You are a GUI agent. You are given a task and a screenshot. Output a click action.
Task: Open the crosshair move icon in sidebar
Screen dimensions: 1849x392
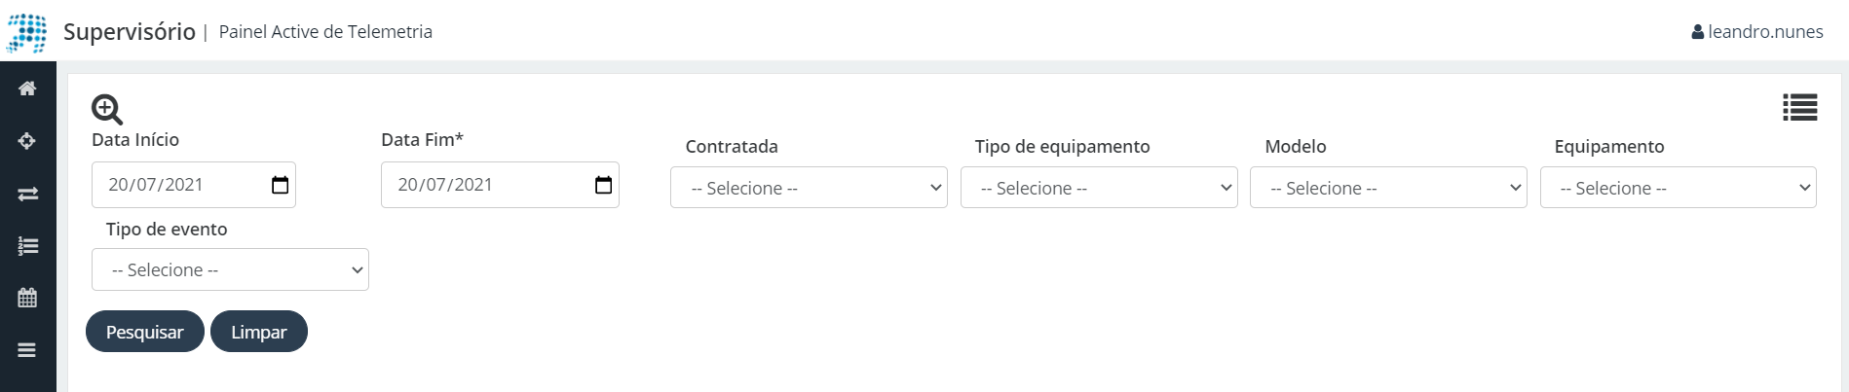pyautogui.click(x=27, y=141)
